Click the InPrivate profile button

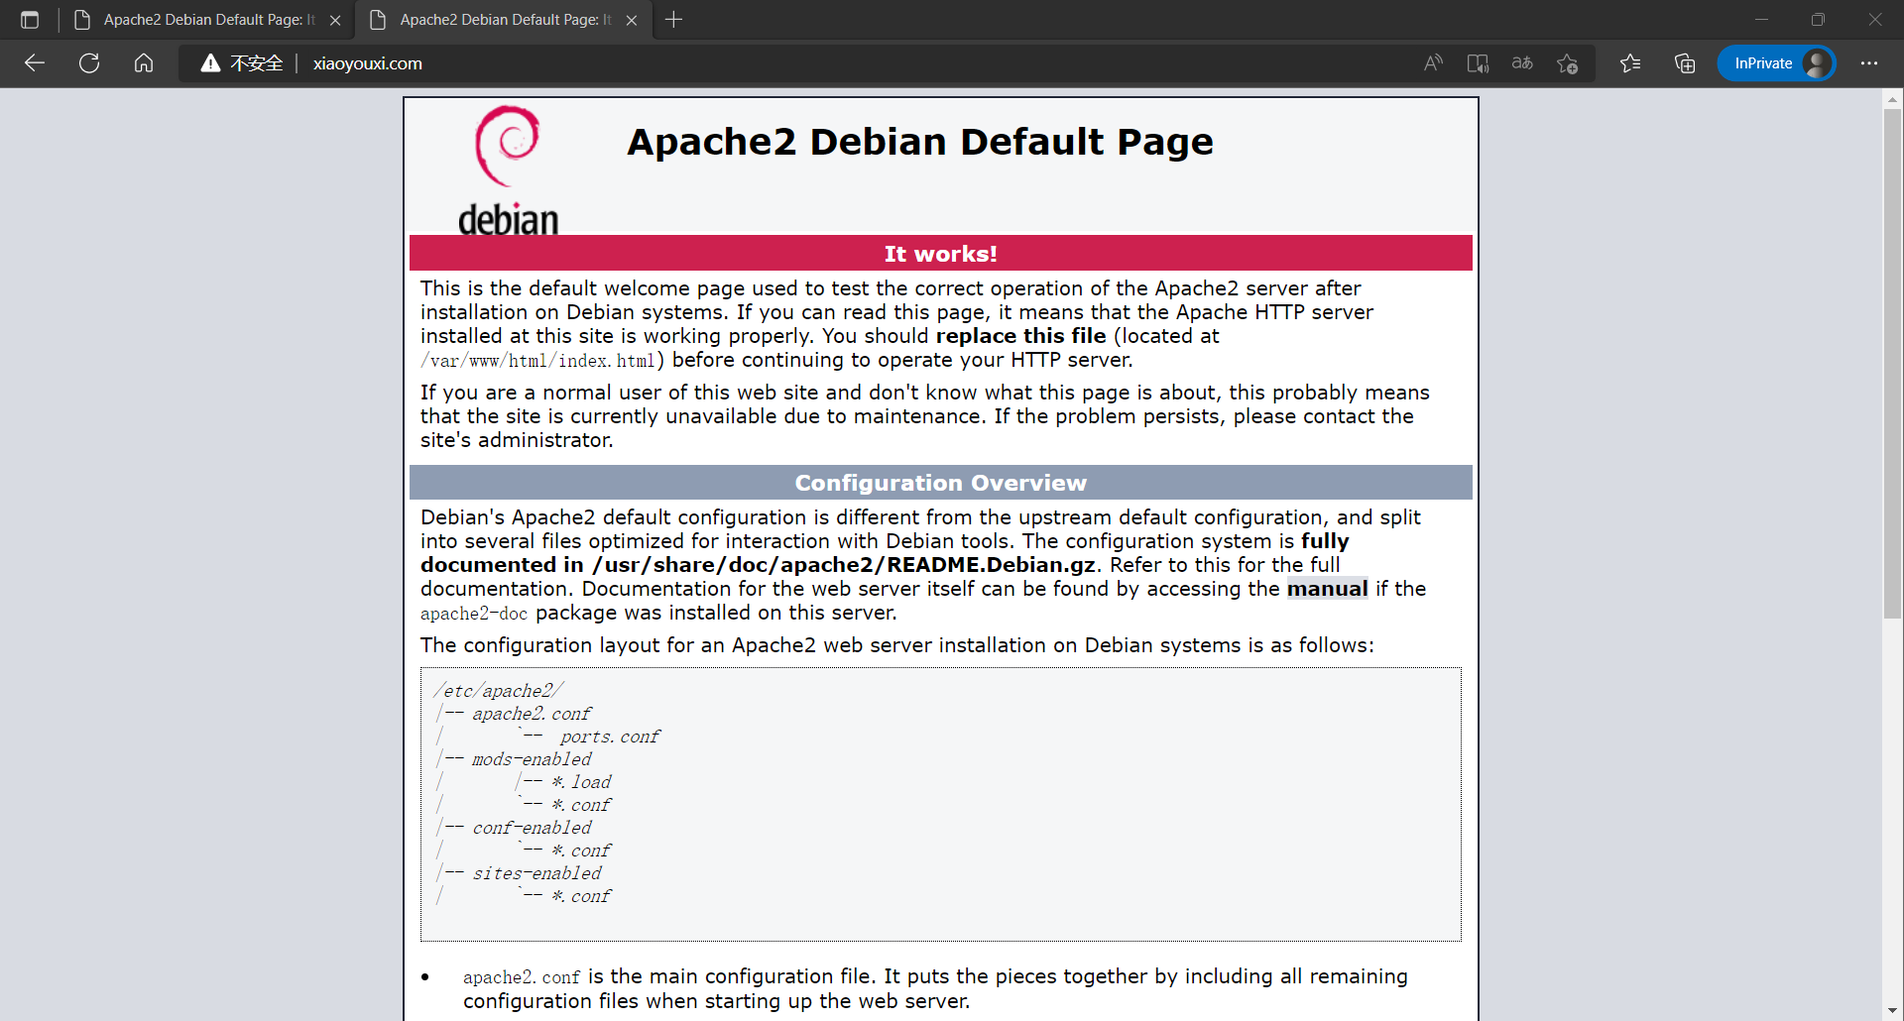tap(1776, 63)
